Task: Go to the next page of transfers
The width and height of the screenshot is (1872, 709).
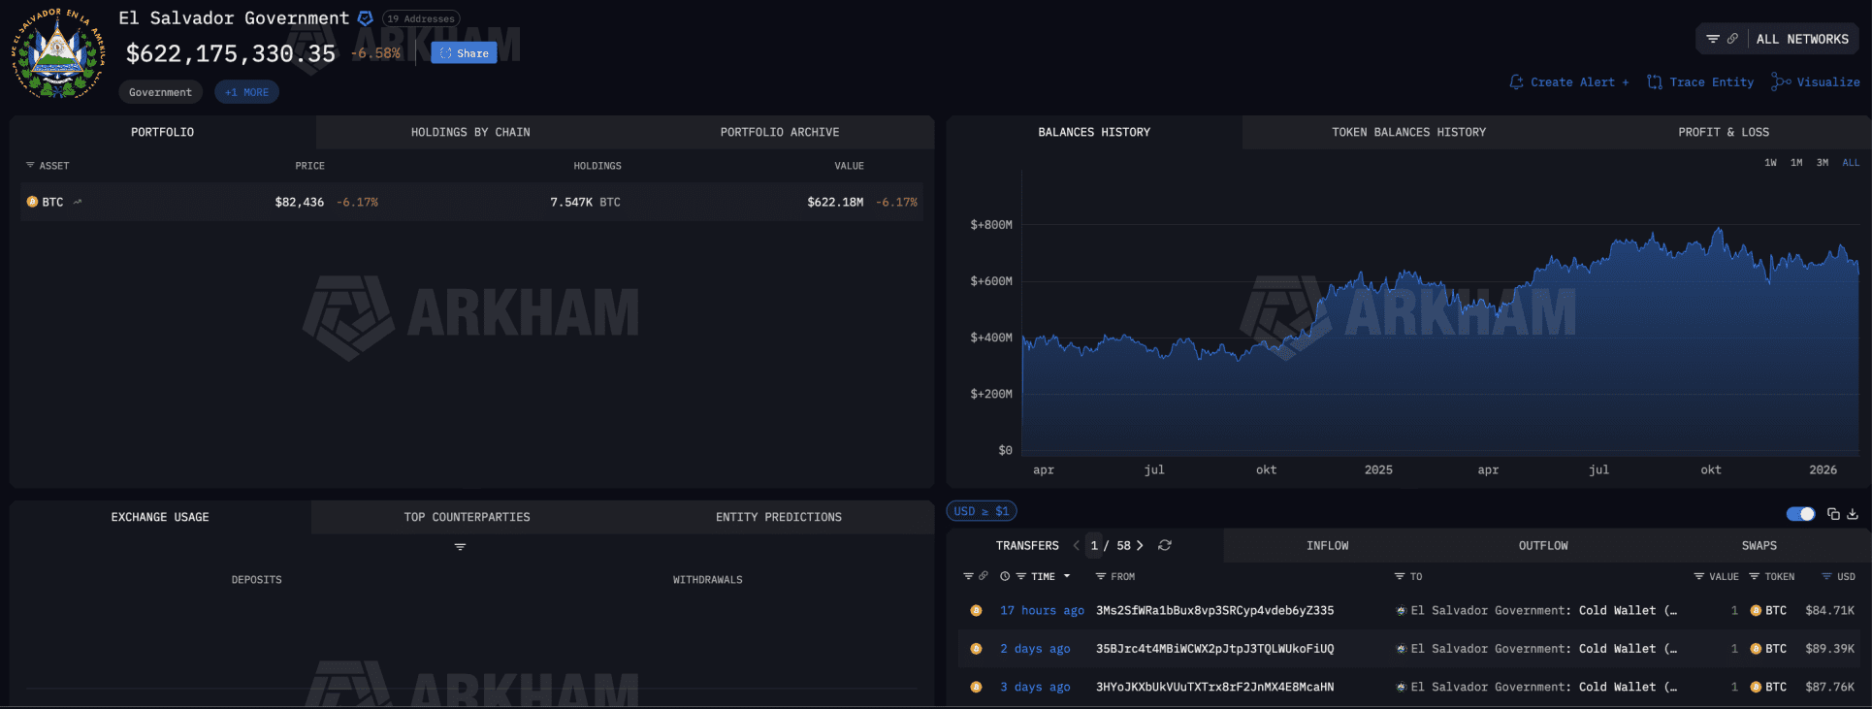Action: point(1140,545)
